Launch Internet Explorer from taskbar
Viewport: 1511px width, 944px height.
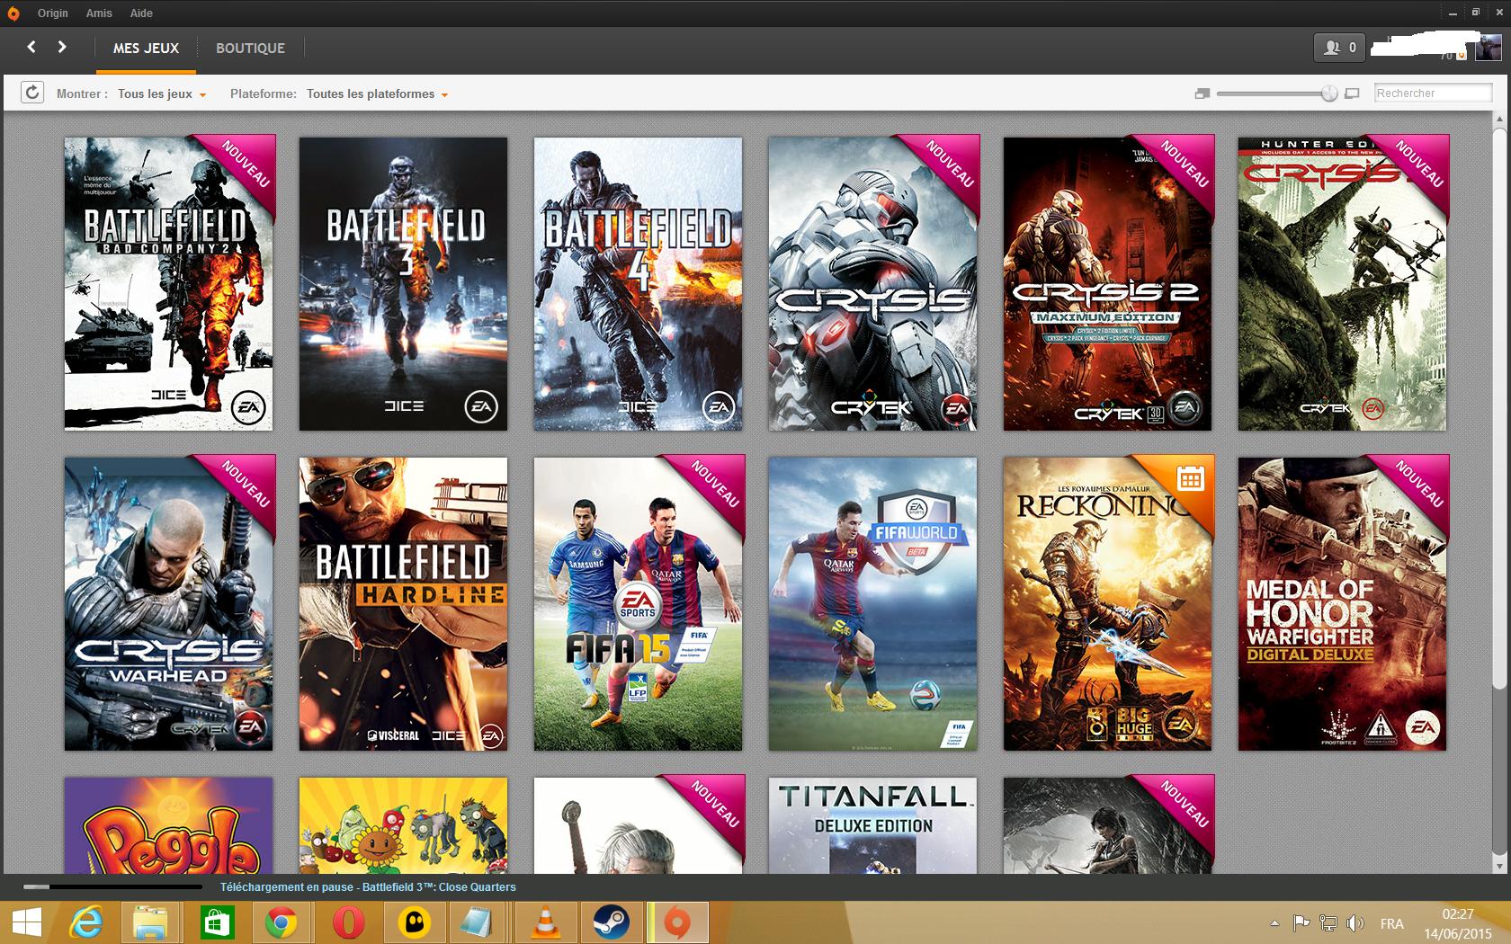(x=86, y=923)
